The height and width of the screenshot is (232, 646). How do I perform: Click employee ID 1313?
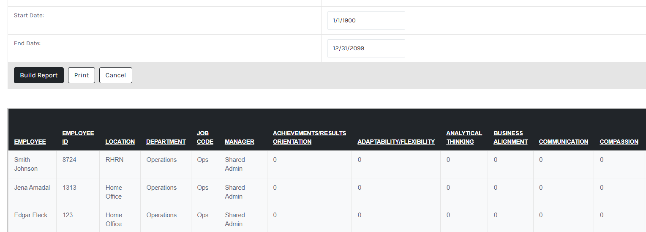(69, 188)
